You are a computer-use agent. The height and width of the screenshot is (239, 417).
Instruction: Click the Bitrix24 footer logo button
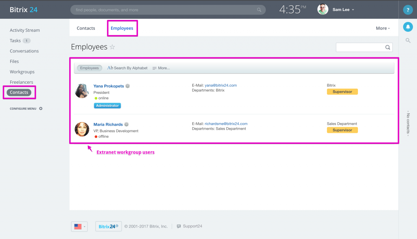(x=108, y=226)
